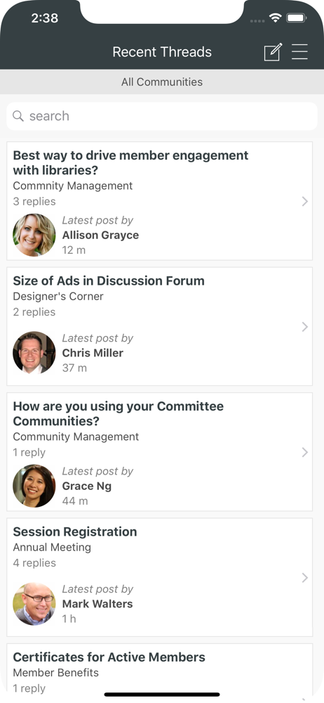The height and width of the screenshot is (703, 324).
Task: Expand the Committee Communities thread chevron
Action: point(305,452)
